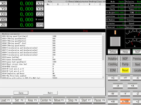Click Pause F8 in the bottom bar

[99, 100]
